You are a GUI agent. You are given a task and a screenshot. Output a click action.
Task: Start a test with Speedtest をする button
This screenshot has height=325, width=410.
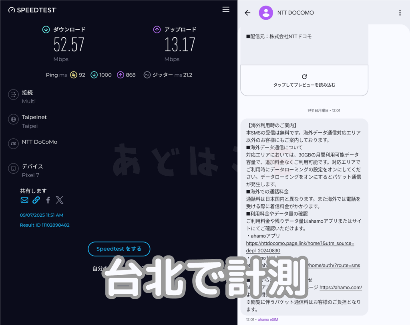click(x=119, y=249)
